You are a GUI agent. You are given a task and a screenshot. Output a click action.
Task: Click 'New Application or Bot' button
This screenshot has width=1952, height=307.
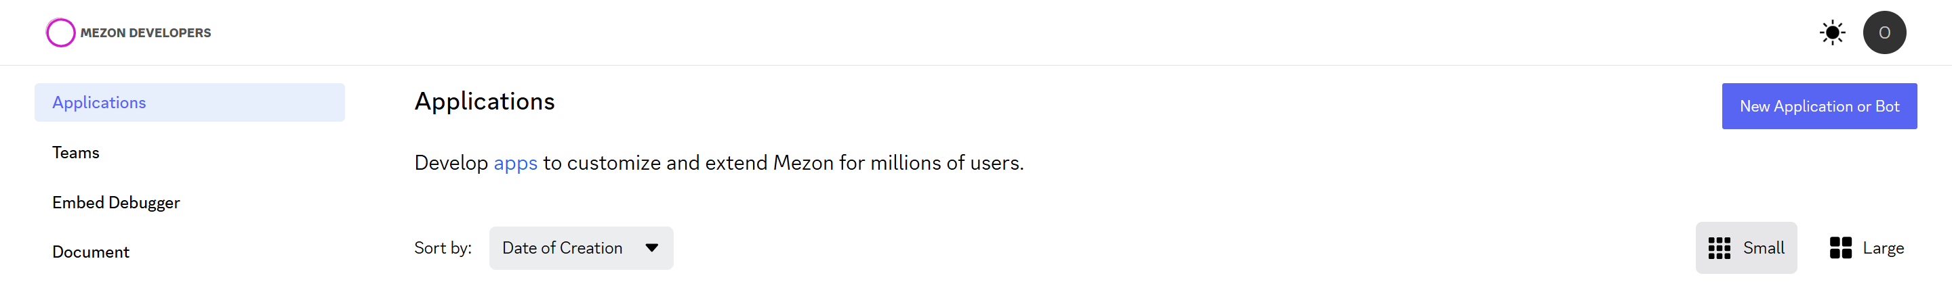[x=1818, y=107]
